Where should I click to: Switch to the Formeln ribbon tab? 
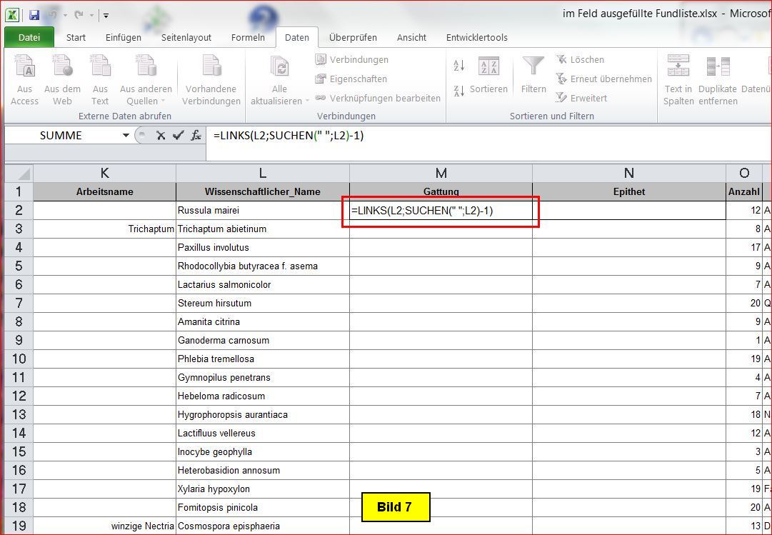248,37
